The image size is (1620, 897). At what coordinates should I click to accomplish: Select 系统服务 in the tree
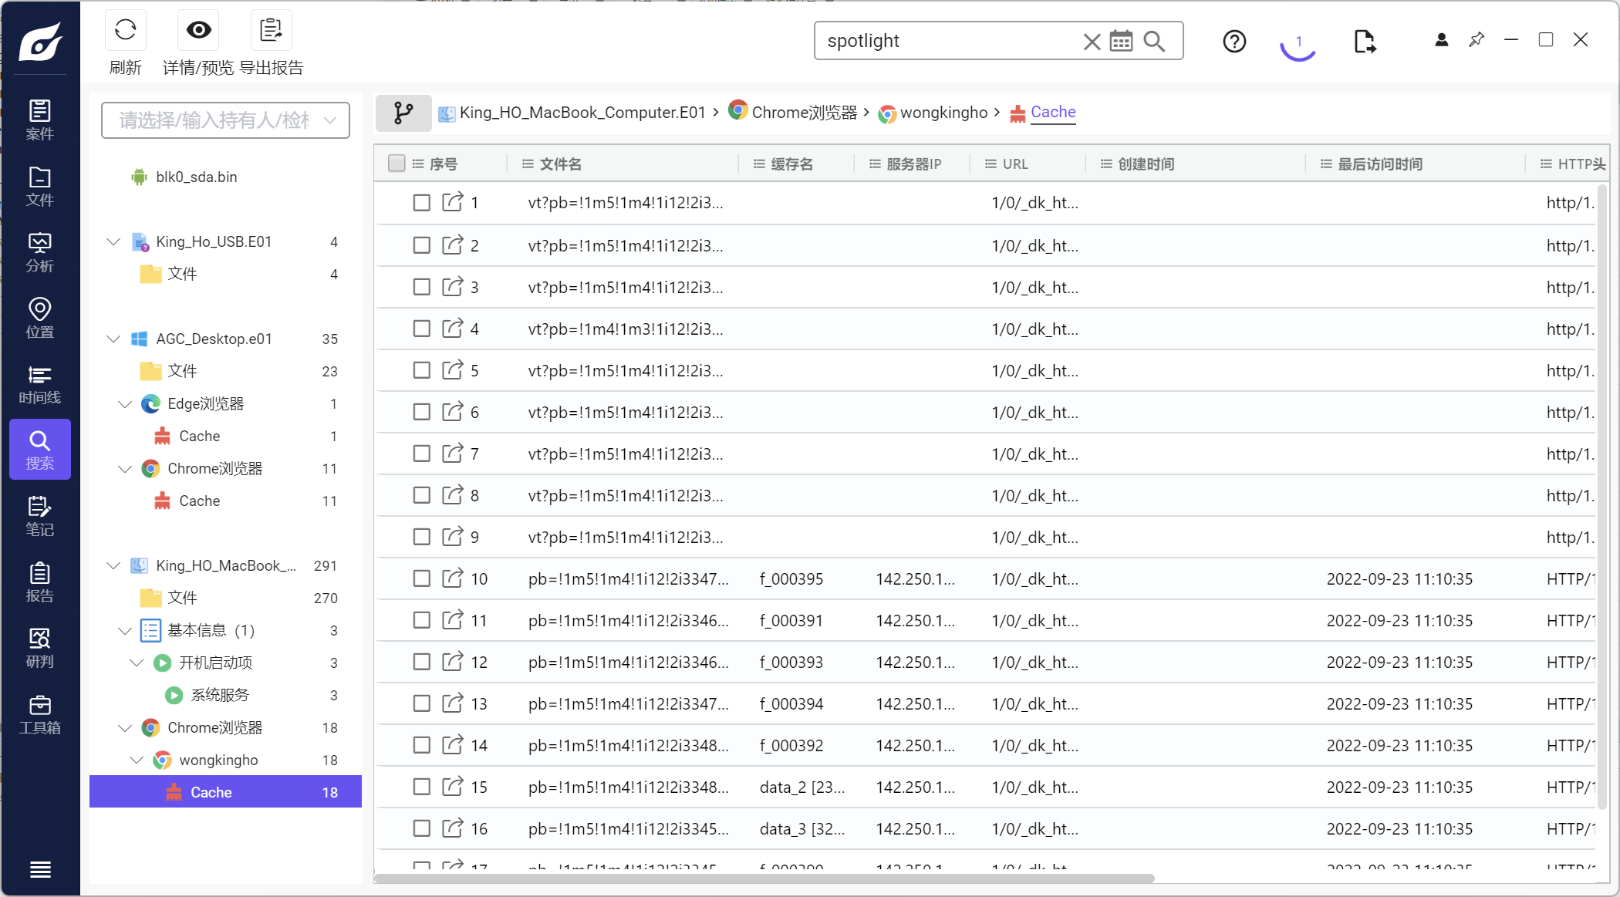(220, 695)
